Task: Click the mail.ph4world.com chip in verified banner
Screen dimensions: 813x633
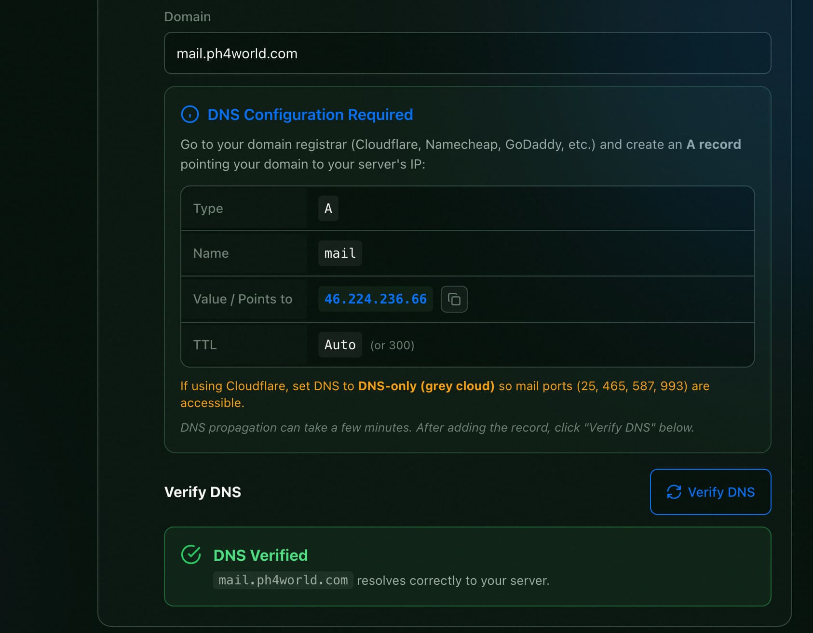Action: click(283, 580)
